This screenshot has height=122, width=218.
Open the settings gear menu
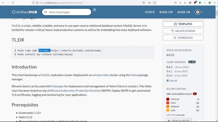coord(199,12)
